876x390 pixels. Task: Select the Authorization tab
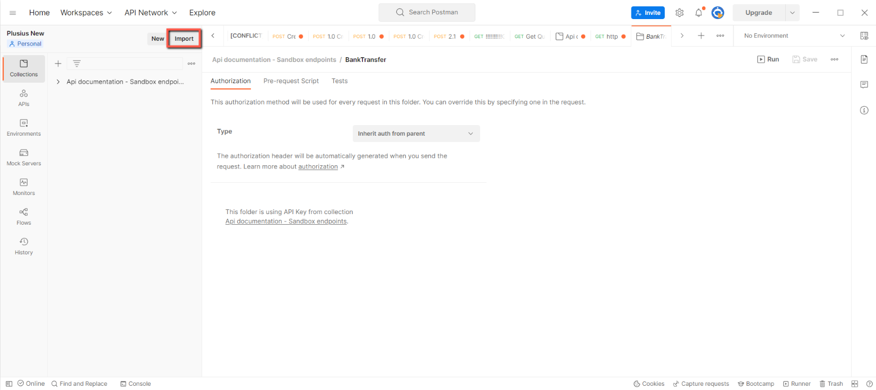(x=231, y=81)
